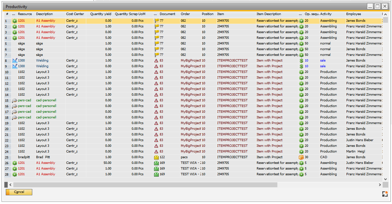Click green padlock icon in row 26
The height and width of the screenshot is (204, 392).
point(156,163)
